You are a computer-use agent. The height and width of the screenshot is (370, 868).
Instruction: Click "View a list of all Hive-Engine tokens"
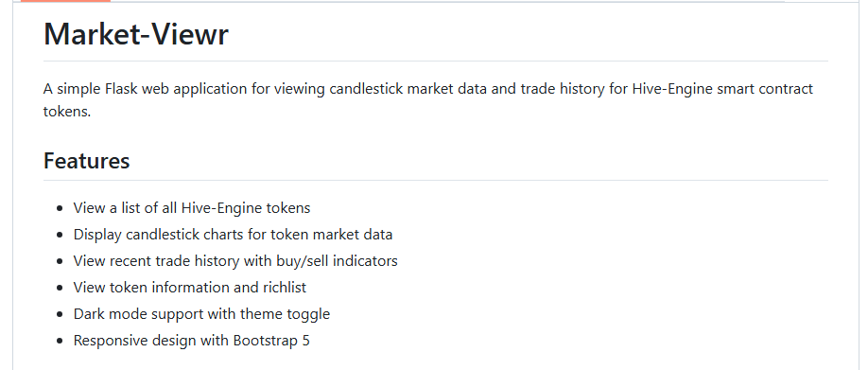click(x=192, y=207)
